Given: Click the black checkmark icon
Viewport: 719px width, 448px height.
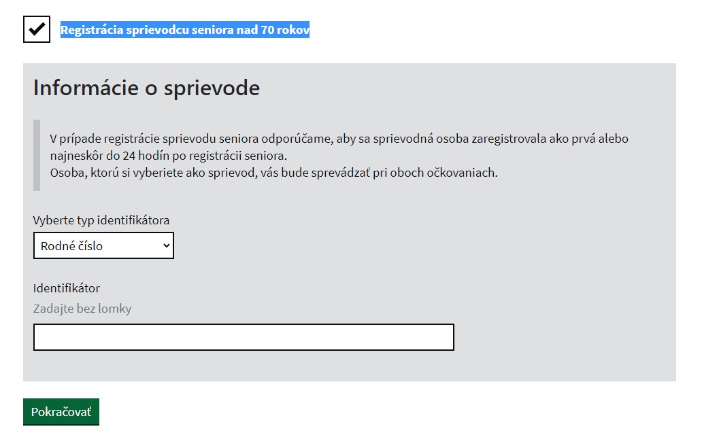Looking at the screenshot, I should coord(37,29).
